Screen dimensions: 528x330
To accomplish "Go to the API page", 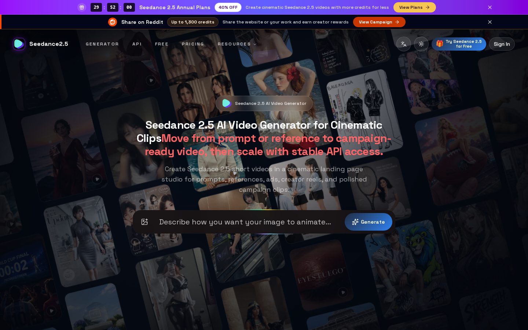I will (137, 44).
